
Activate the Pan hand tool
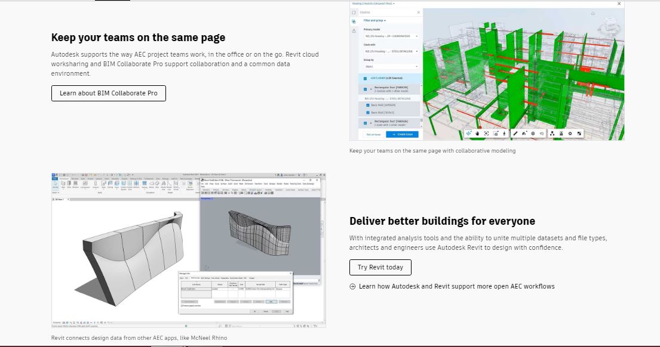pyautogui.click(x=477, y=134)
